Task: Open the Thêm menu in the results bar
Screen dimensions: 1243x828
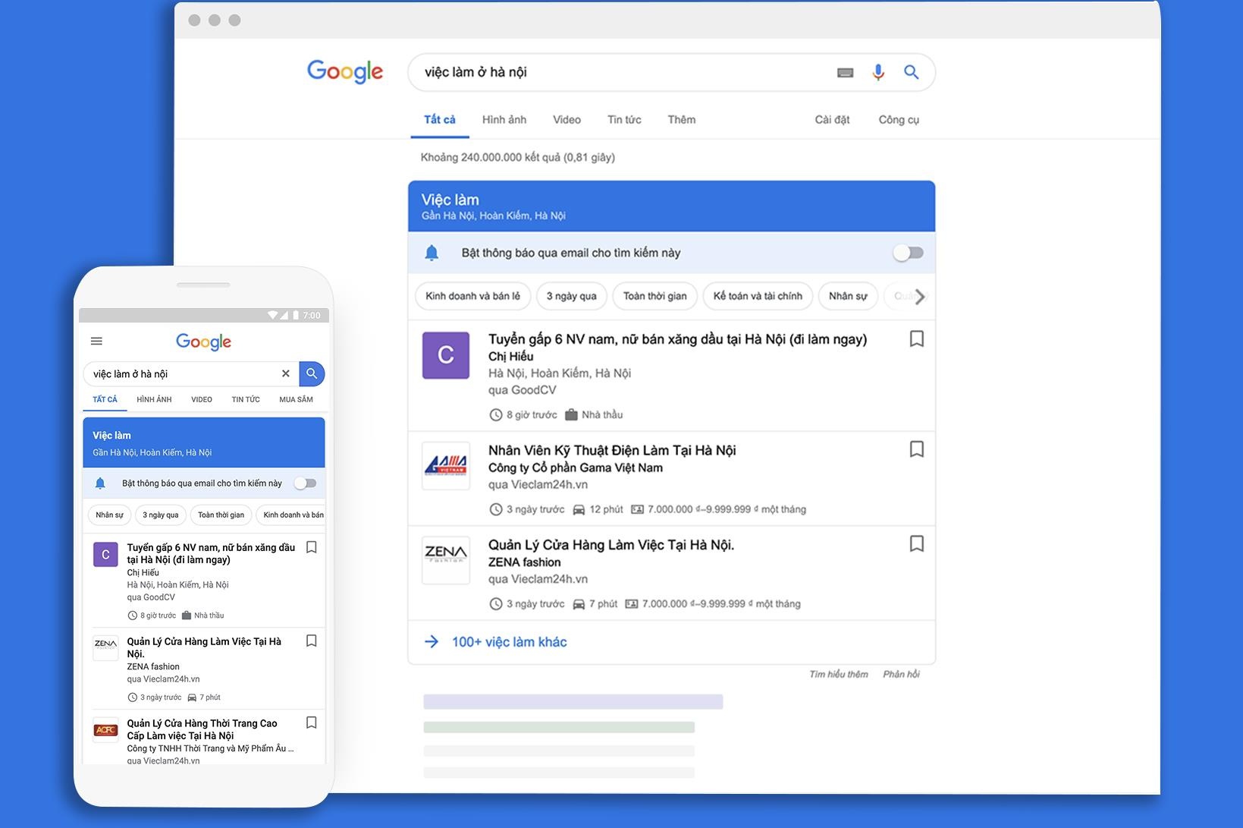Action: (680, 119)
